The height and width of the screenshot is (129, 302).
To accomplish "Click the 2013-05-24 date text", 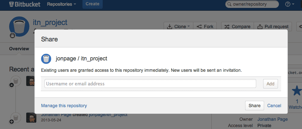I will tap(51, 120).
